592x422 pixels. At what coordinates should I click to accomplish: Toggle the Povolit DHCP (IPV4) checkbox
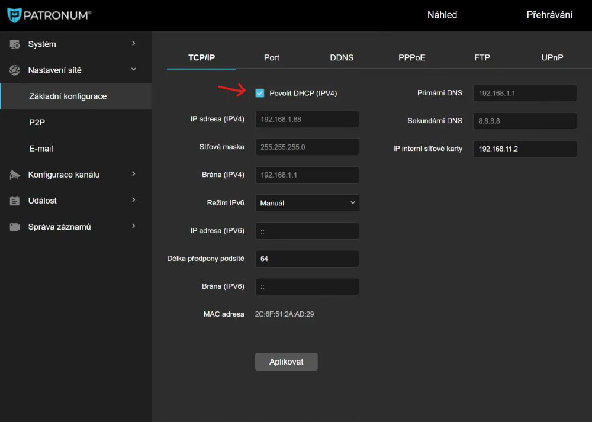[x=260, y=93]
